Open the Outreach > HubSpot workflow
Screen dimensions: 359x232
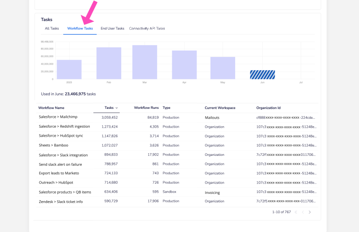pyautogui.click(x=56, y=183)
